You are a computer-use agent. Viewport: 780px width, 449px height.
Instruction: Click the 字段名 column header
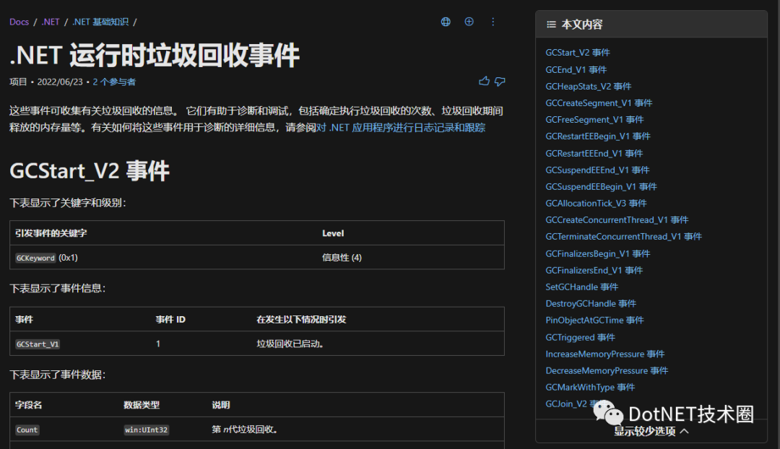tap(28, 405)
